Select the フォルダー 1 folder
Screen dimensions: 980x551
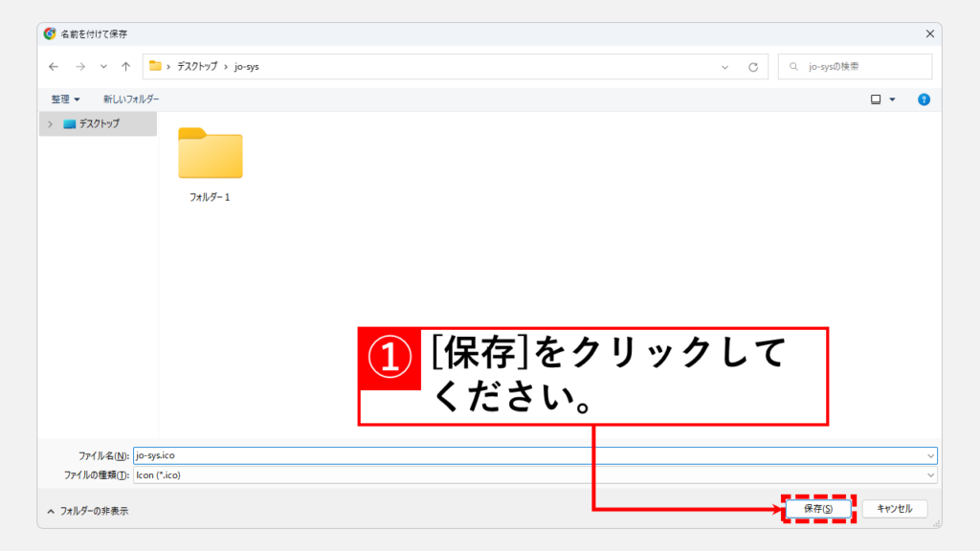210,163
